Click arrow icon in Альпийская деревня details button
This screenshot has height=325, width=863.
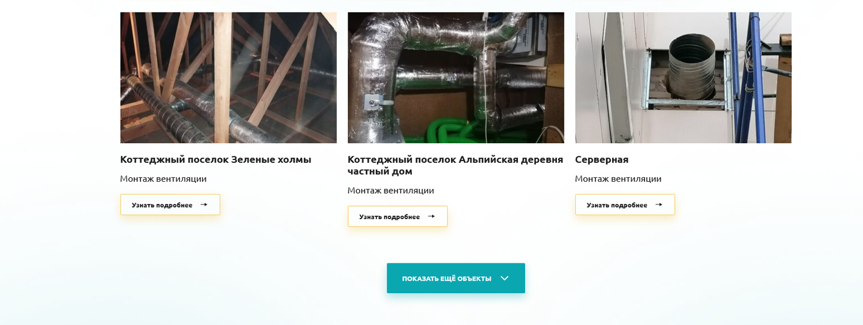click(x=431, y=216)
